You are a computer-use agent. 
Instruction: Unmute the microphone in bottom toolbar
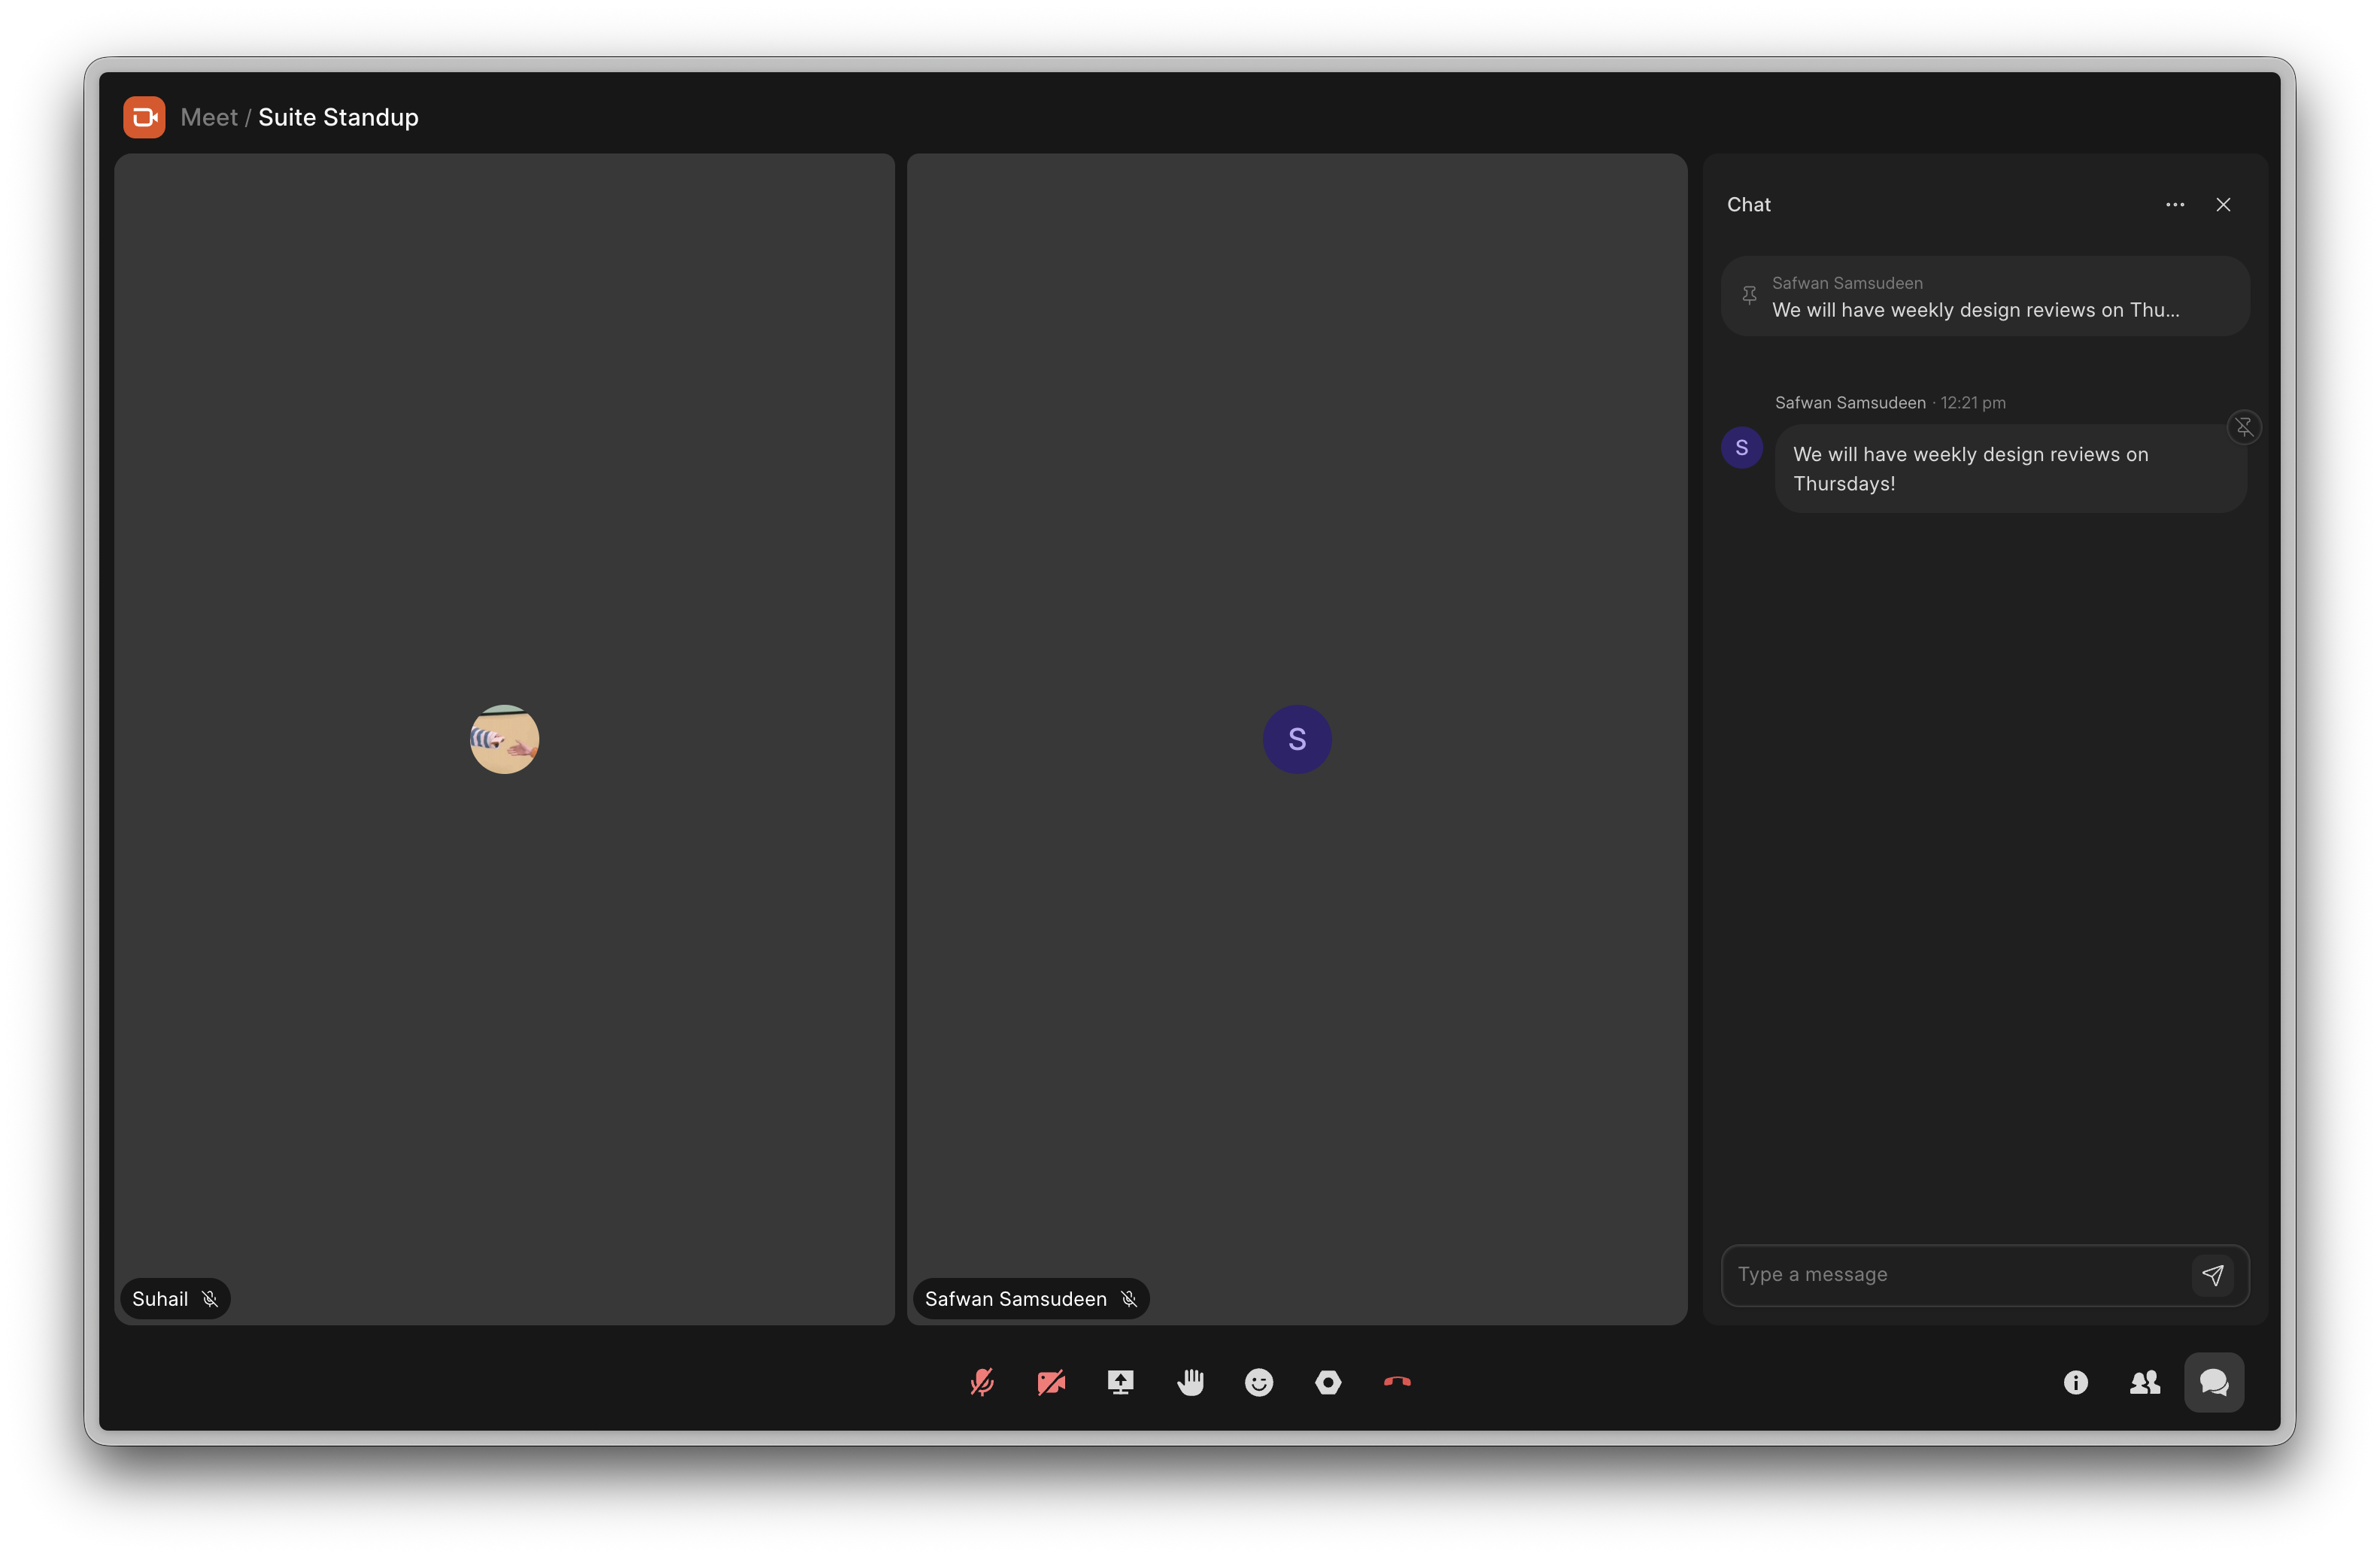click(982, 1382)
